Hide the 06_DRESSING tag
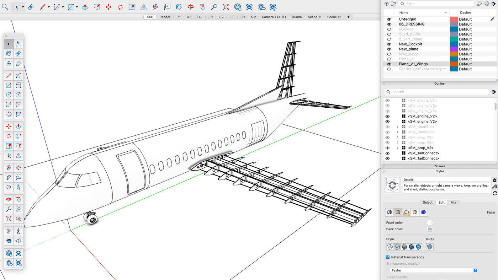This screenshot has height=280, width=498. point(389,24)
